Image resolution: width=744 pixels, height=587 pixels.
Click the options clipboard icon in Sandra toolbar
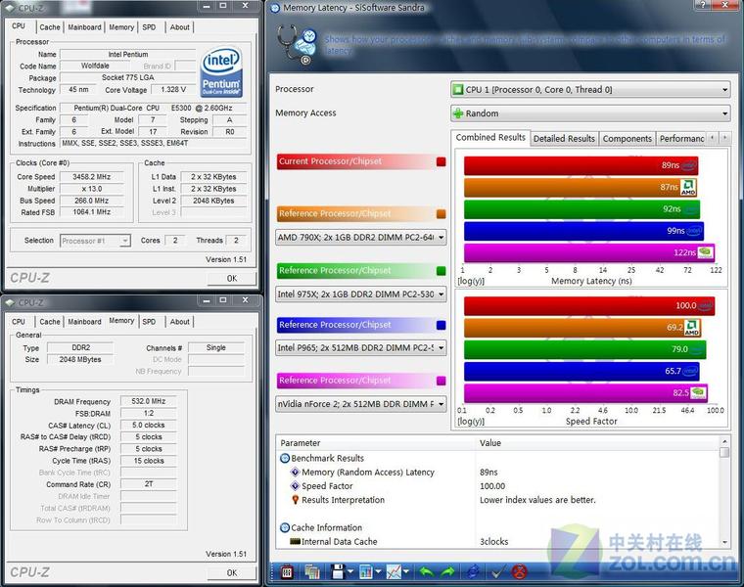tap(287, 571)
